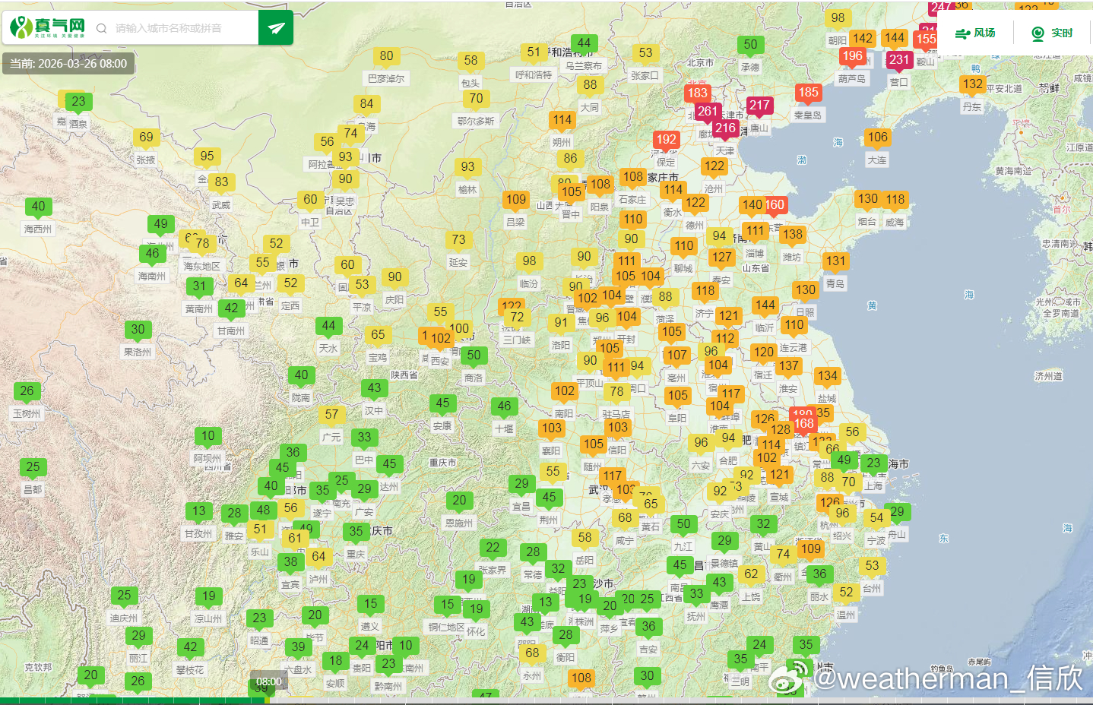Click the 承德 marker showing 50
This screenshot has width=1093, height=705.
[x=750, y=46]
